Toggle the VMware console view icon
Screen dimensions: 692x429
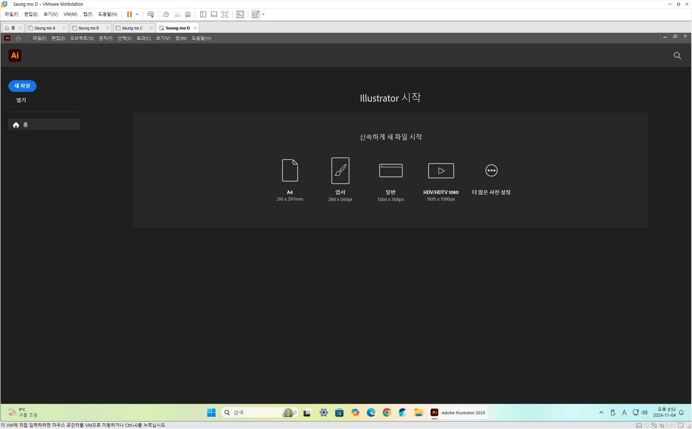point(240,14)
